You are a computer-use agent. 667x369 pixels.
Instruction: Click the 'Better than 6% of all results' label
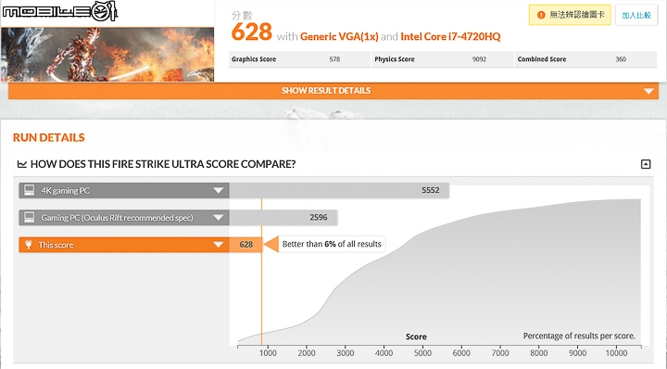(x=332, y=244)
